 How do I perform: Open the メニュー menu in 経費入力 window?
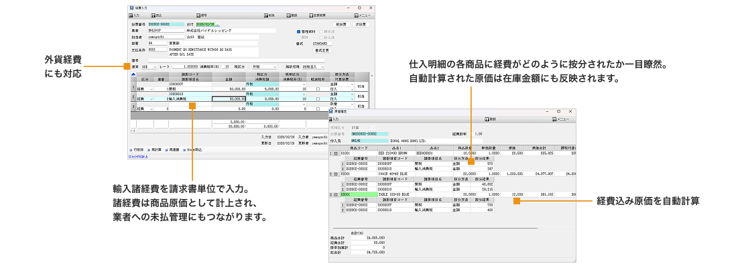coord(362,14)
